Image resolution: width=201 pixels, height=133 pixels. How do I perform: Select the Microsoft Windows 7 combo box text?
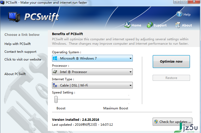[78, 58]
